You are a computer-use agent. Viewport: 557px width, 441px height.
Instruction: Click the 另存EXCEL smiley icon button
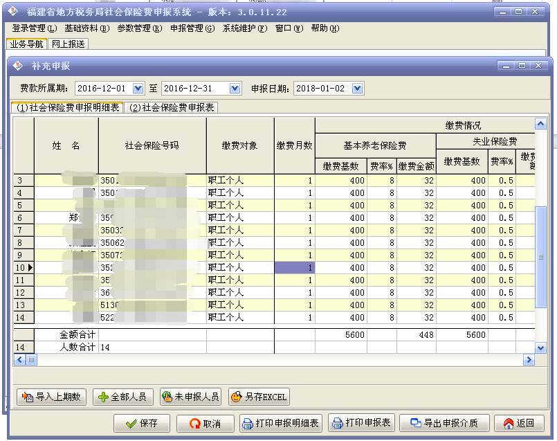(x=259, y=397)
